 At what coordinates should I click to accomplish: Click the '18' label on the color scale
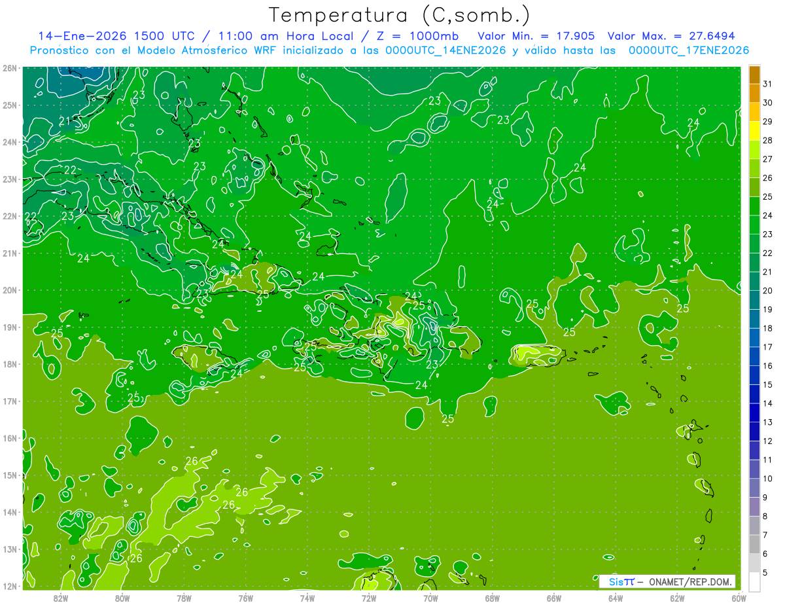[768, 328]
